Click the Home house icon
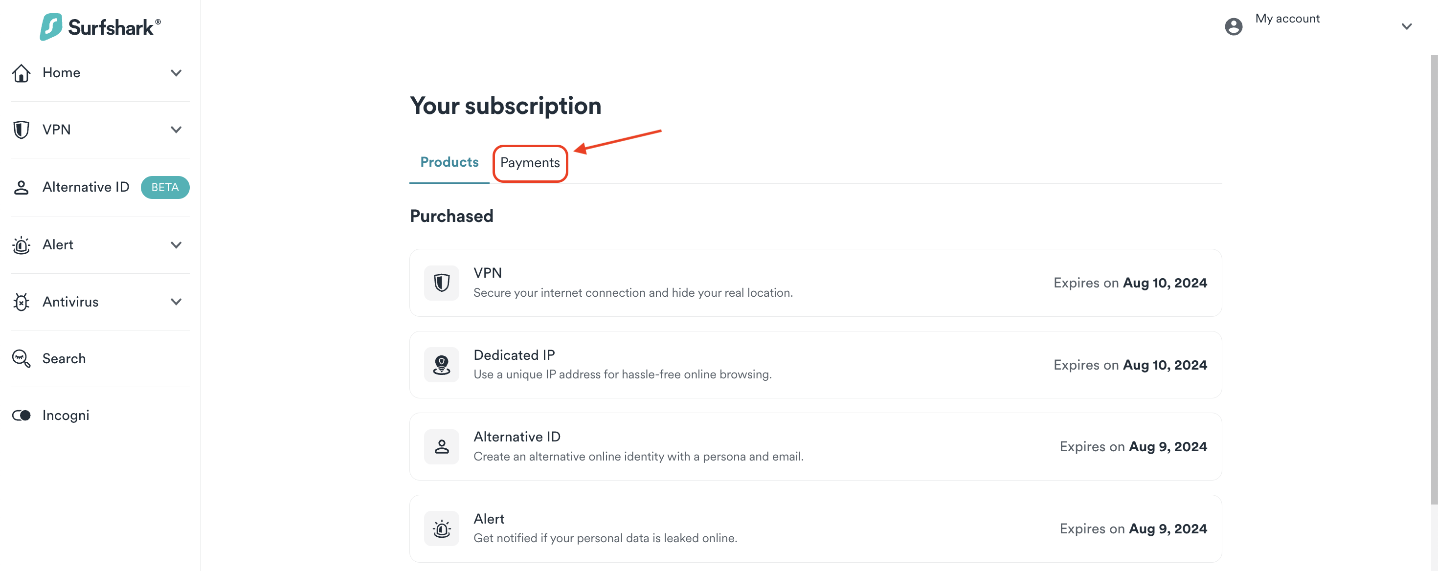The image size is (1438, 571). 21,73
